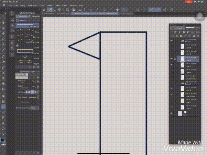Screen dimensions: 207x155
Task: Choose the Curve sub tool
Action: click(x=27, y=31)
